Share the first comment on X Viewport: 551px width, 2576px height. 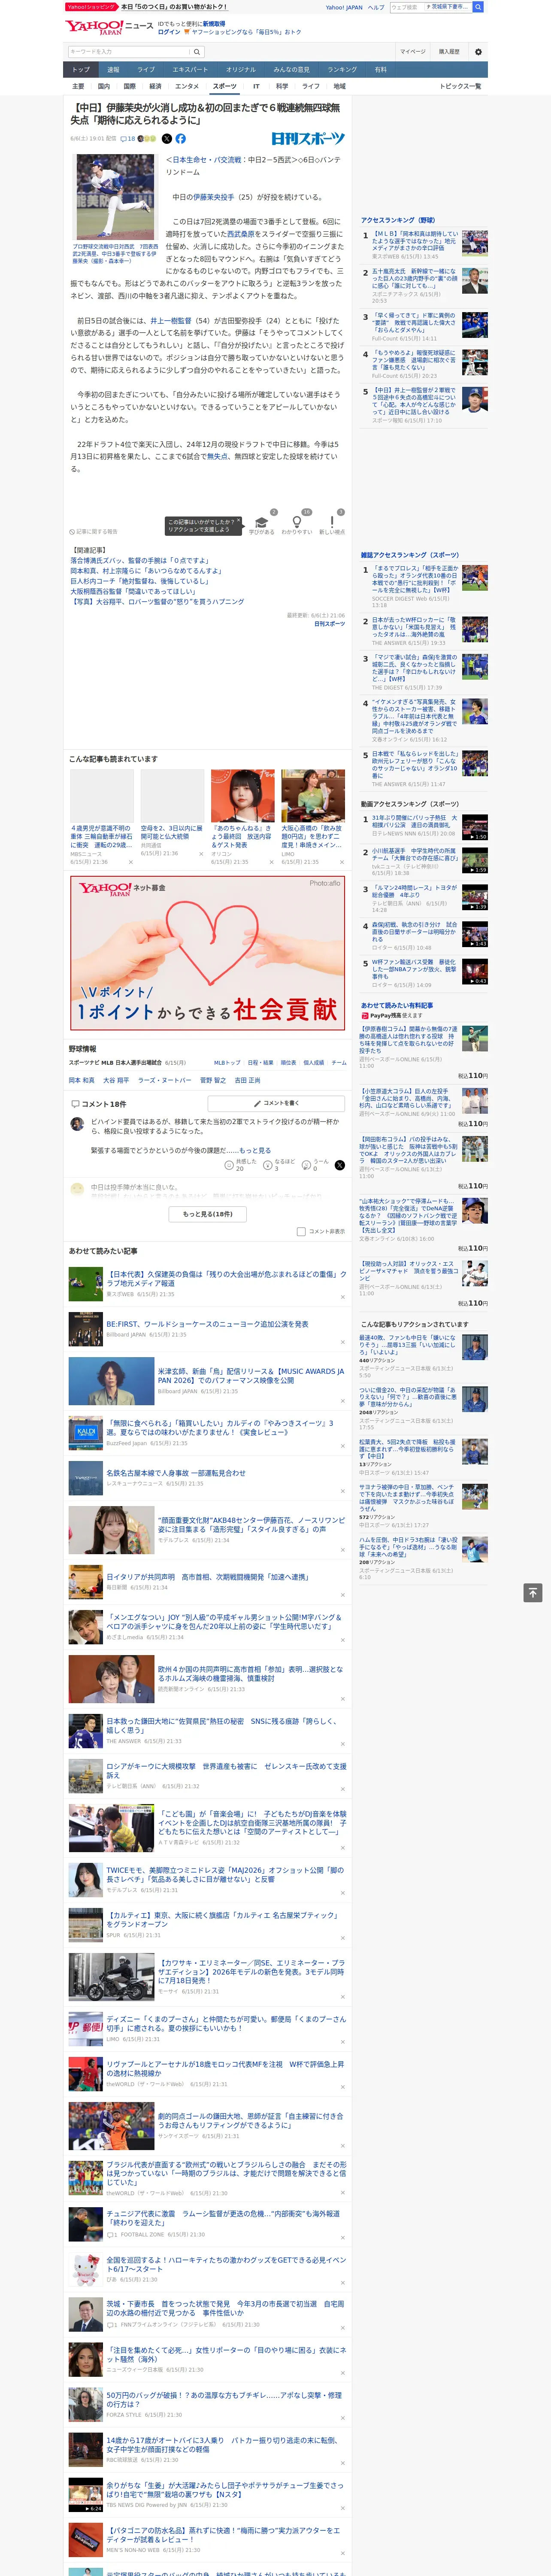(x=340, y=1165)
